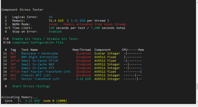This screenshot has width=198, height=107.
Task: Click the 'Component Stress Tester' title text
Action: [22, 10]
